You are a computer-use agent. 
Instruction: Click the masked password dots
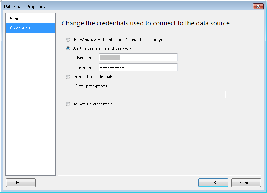(112, 67)
